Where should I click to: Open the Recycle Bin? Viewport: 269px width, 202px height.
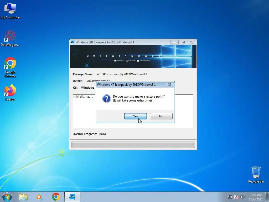[256, 175]
